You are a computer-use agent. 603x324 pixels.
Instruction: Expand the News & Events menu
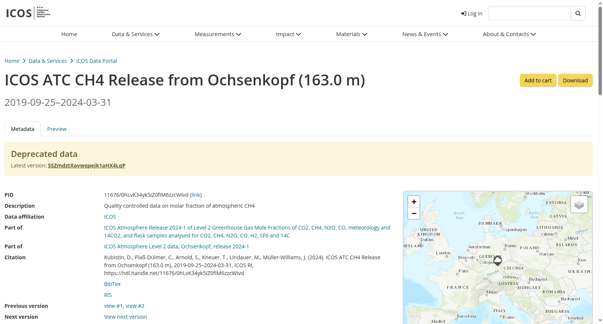click(x=425, y=34)
